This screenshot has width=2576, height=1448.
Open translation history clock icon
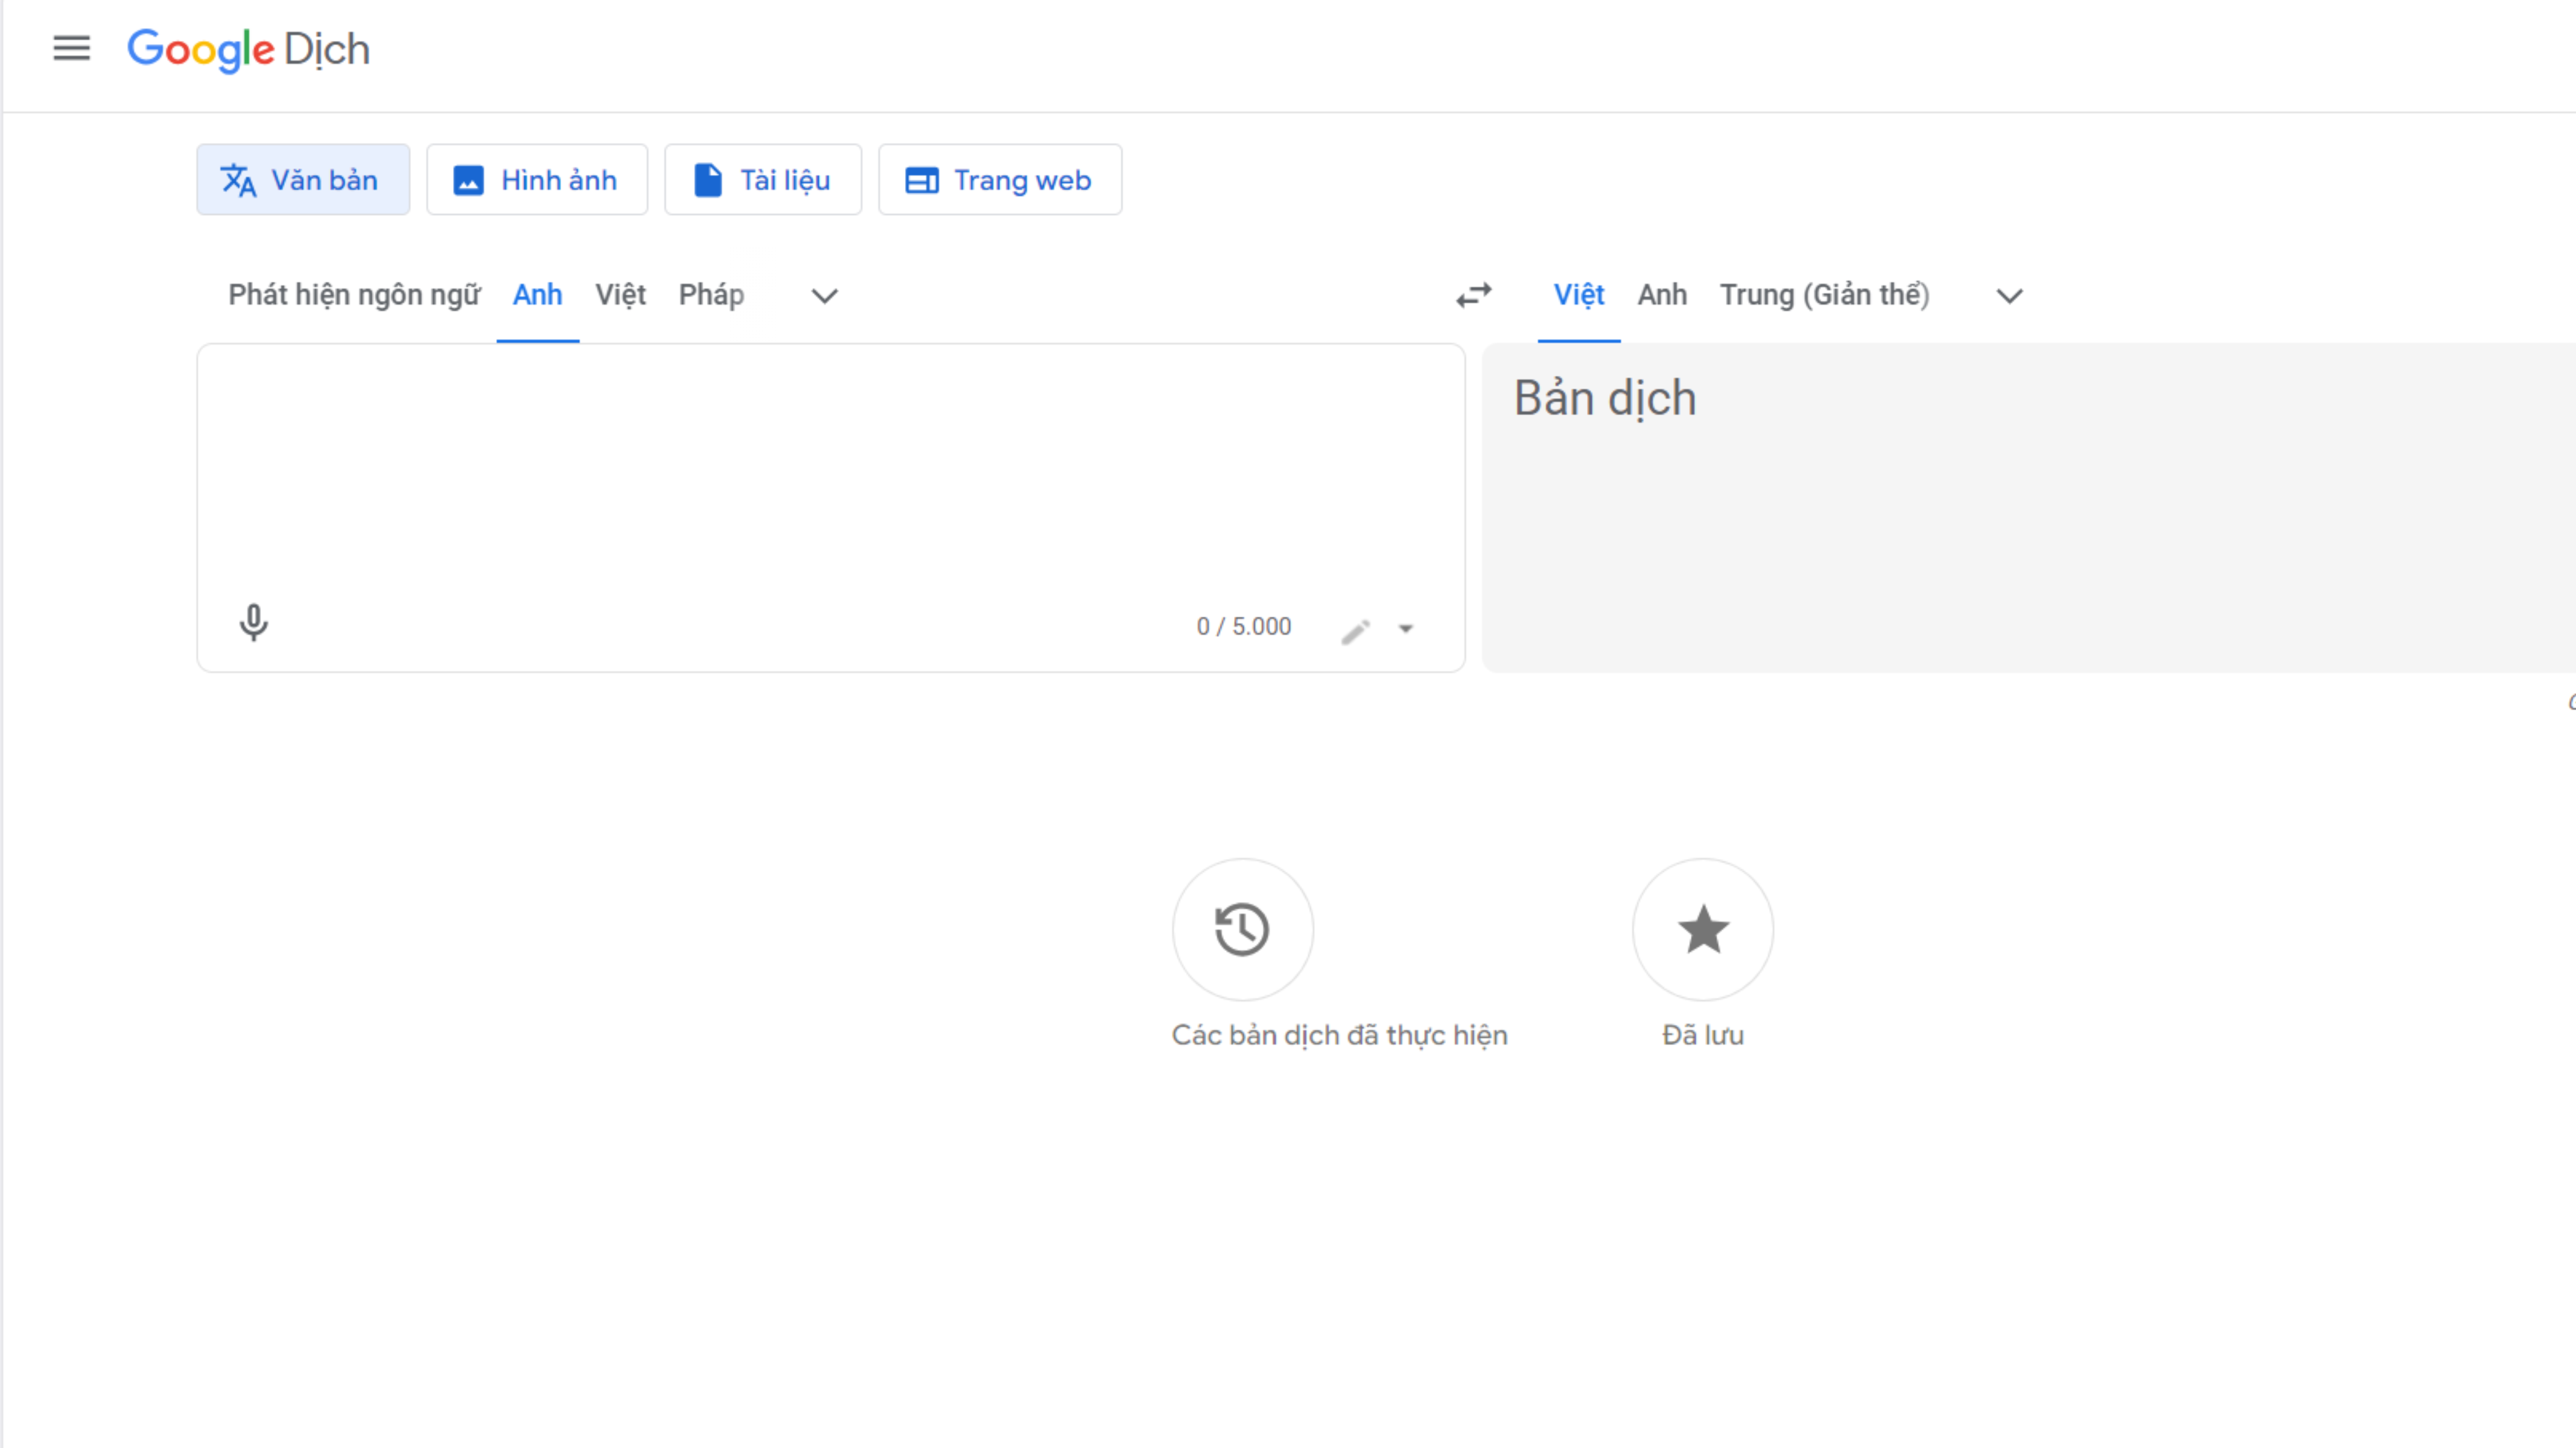pyautogui.click(x=1243, y=930)
